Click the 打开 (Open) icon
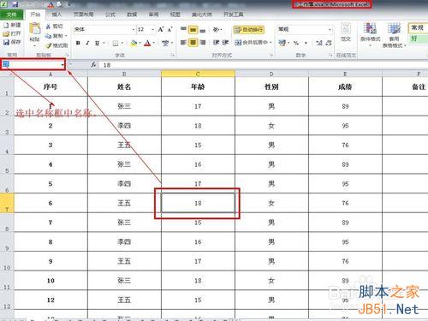Screen dimensions: 428x321 coord(7,33)
